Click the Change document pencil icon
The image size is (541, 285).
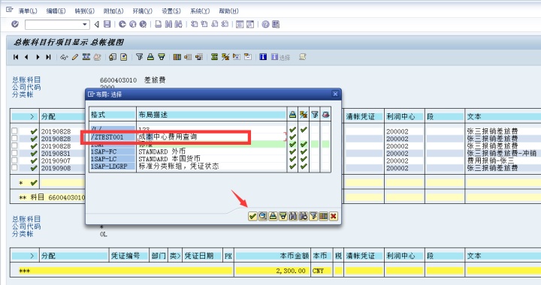point(75,57)
